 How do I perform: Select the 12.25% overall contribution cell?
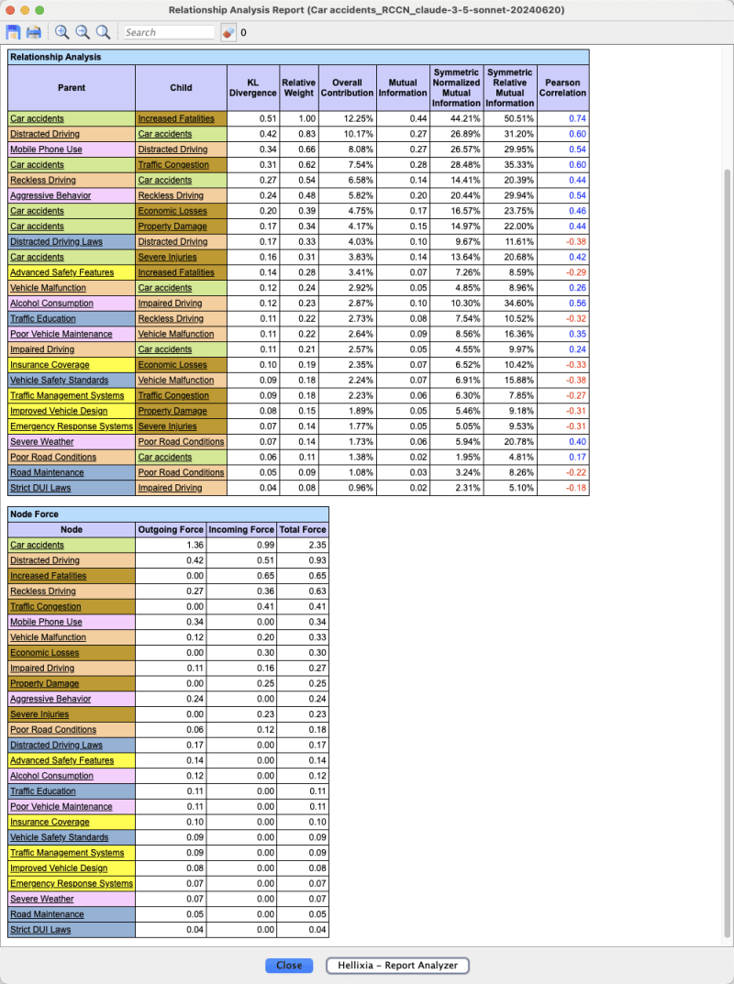pyautogui.click(x=347, y=118)
